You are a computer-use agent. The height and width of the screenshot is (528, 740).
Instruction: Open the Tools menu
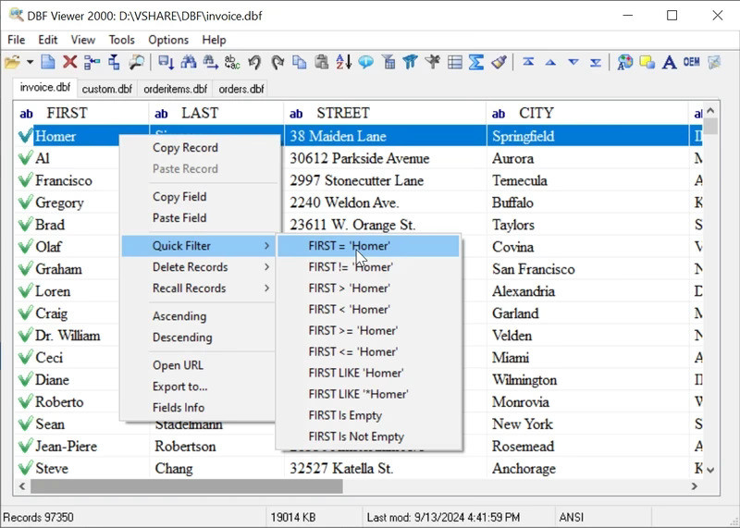click(122, 40)
